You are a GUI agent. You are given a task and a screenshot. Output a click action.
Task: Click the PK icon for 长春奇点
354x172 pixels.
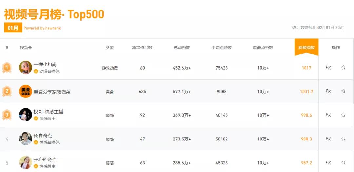point(328,139)
